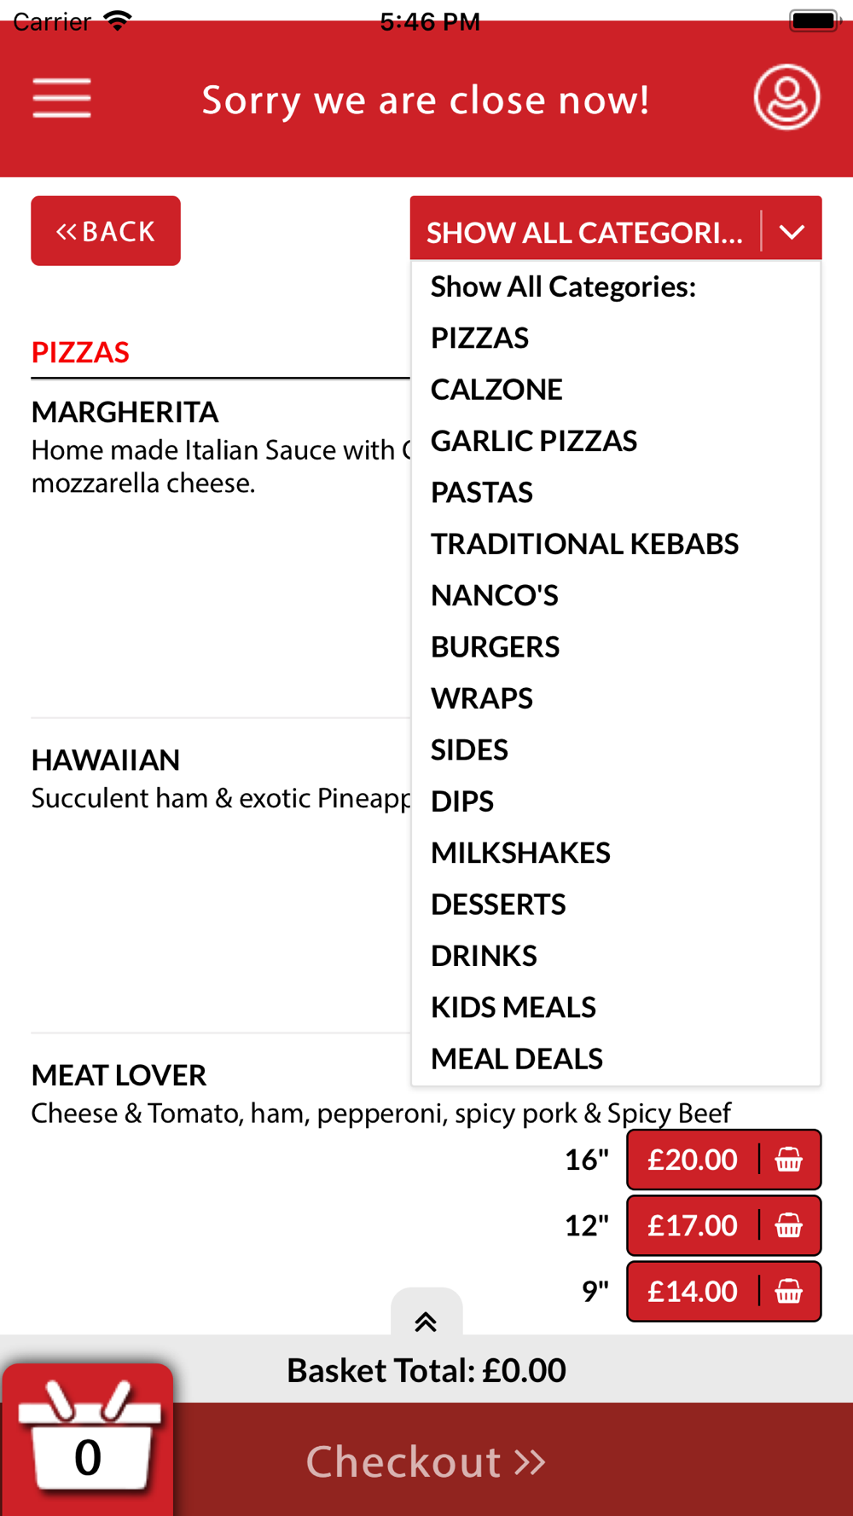Choose KIDS MEALS category
Viewport: 853px width, 1516px height.
tap(514, 1007)
